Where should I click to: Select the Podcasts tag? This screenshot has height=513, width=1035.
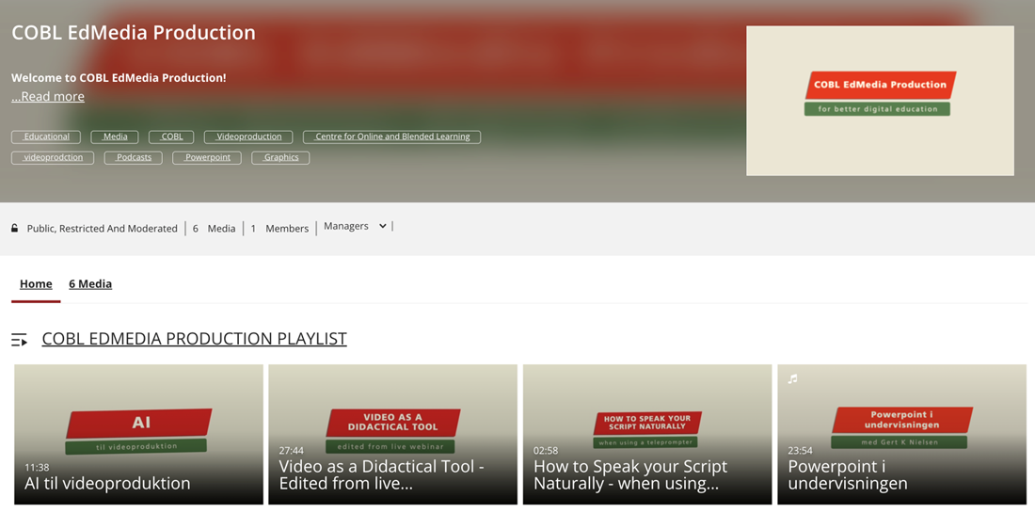pyautogui.click(x=134, y=158)
